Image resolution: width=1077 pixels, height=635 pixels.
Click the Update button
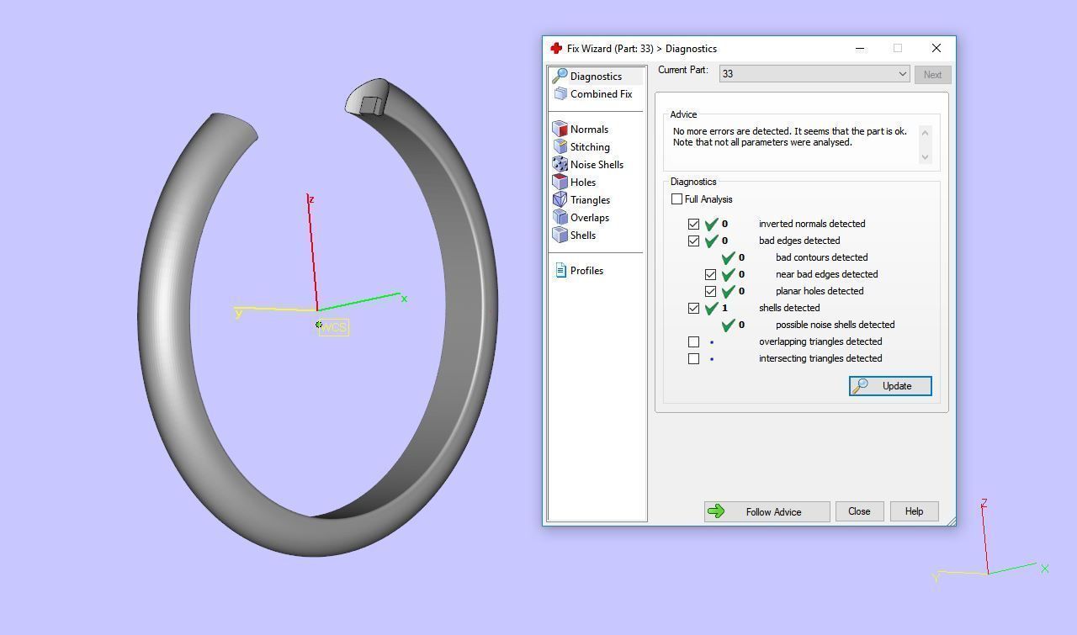(890, 386)
